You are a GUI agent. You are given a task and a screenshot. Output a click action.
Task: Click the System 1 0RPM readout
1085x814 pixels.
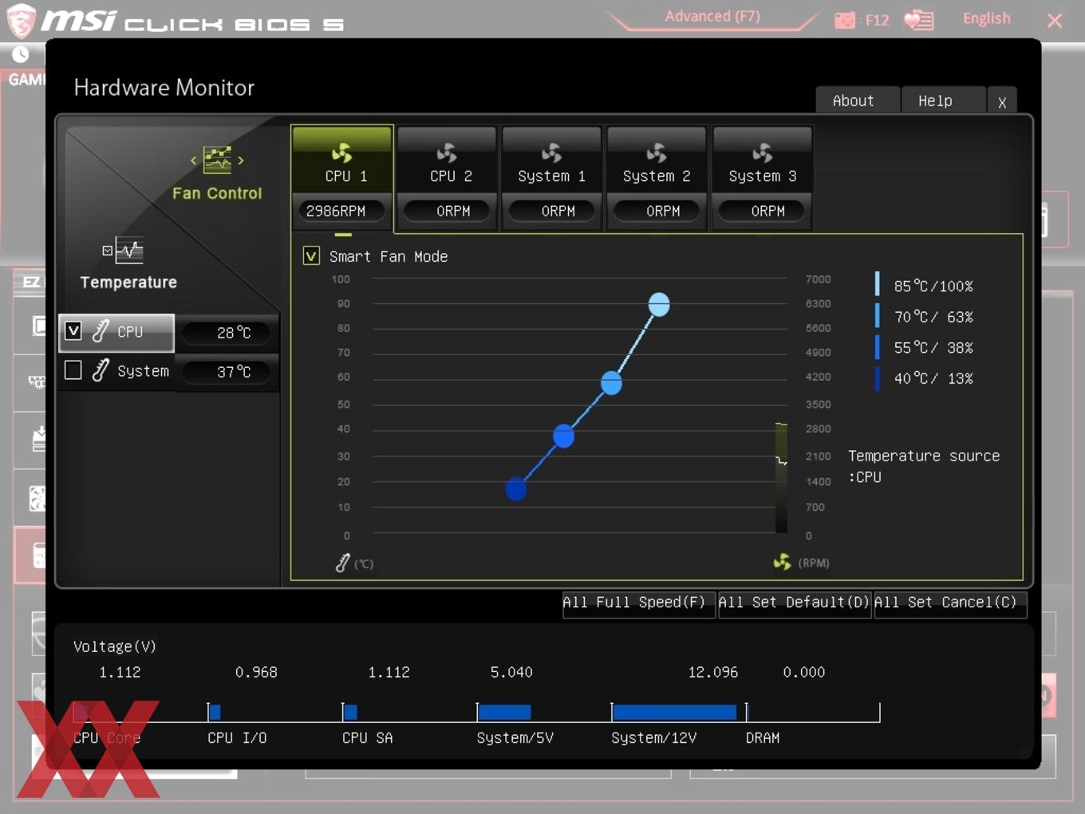pos(551,211)
